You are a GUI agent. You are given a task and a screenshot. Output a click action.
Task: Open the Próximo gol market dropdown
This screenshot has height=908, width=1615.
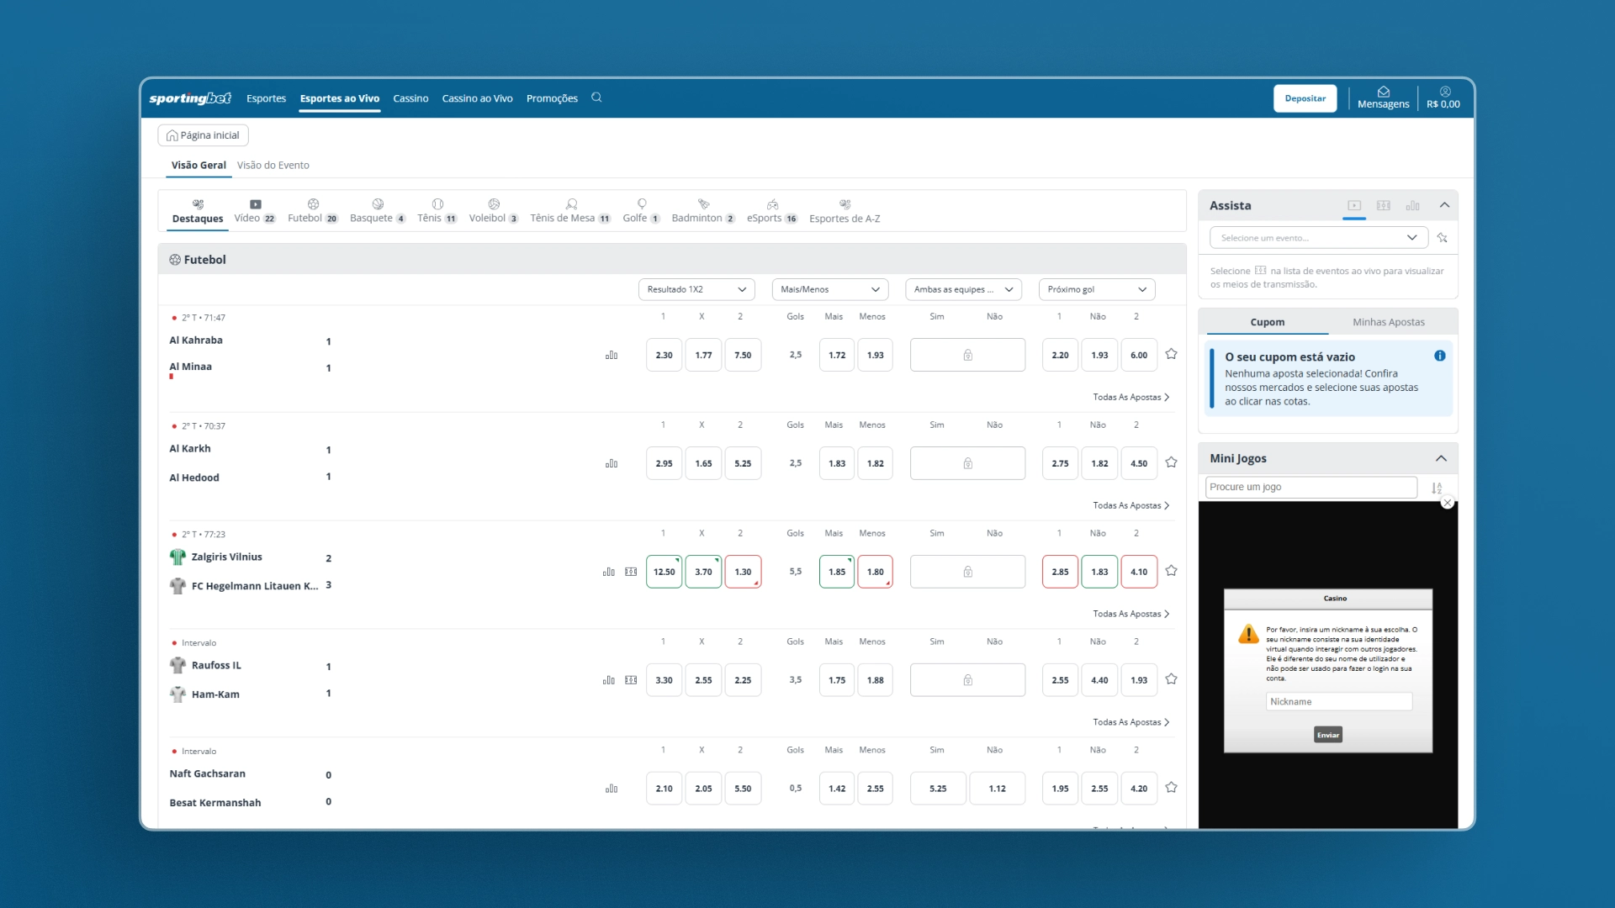1097,289
